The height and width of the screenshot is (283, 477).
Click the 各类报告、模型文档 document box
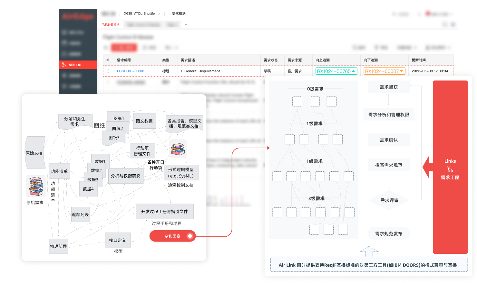pyautogui.click(x=184, y=123)
